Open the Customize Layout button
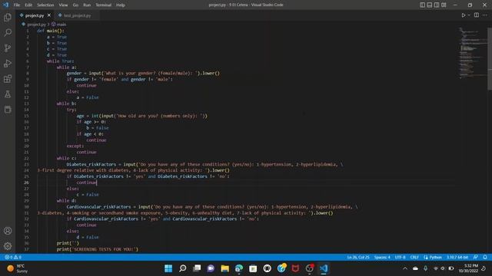This screenshot has width=492, height=276. point(444,5)
